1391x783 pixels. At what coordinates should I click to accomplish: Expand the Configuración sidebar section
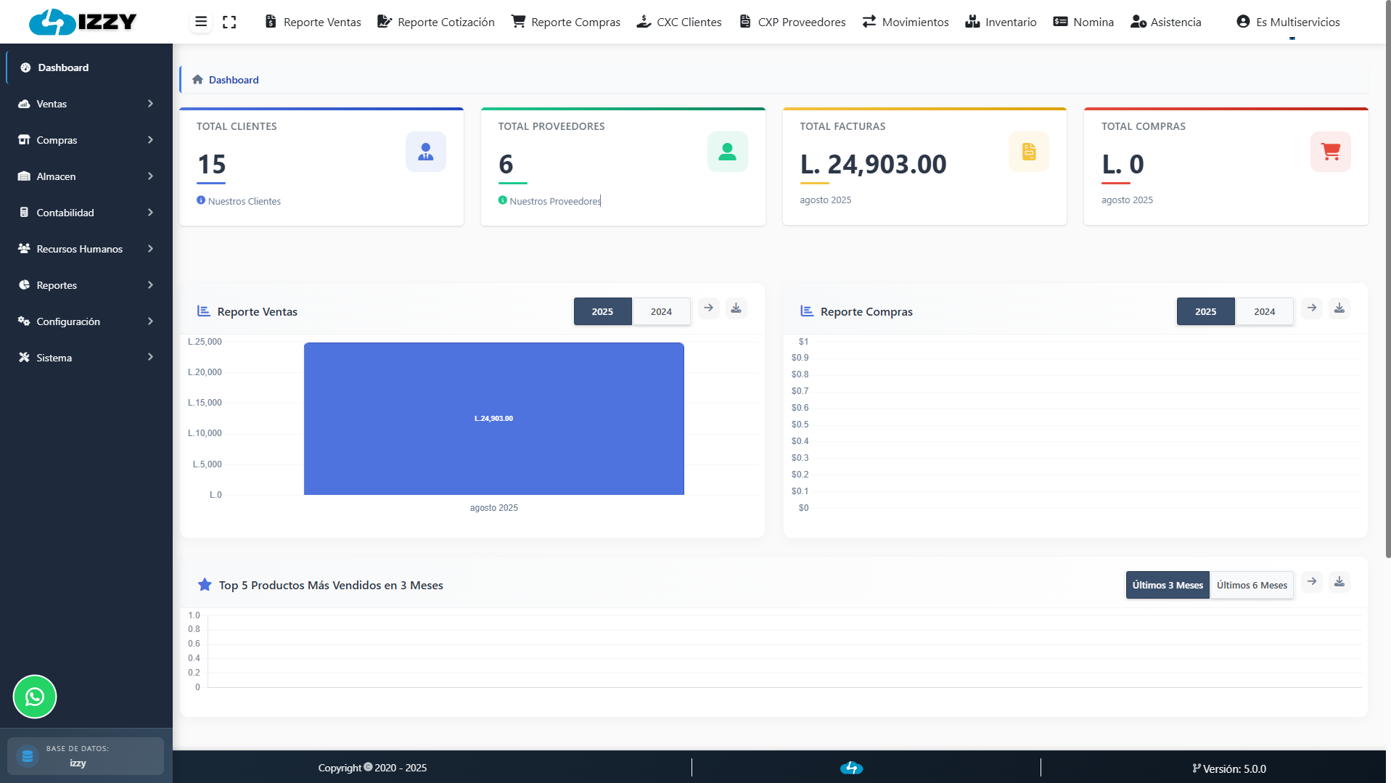(x=86, y=321)
